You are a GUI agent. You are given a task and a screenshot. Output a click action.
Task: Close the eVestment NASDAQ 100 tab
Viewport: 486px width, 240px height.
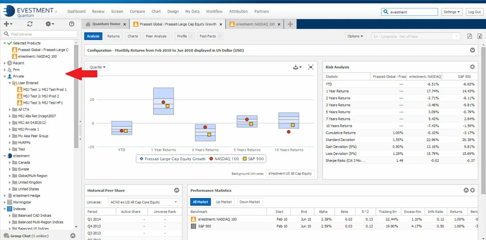tap(279, 24)
